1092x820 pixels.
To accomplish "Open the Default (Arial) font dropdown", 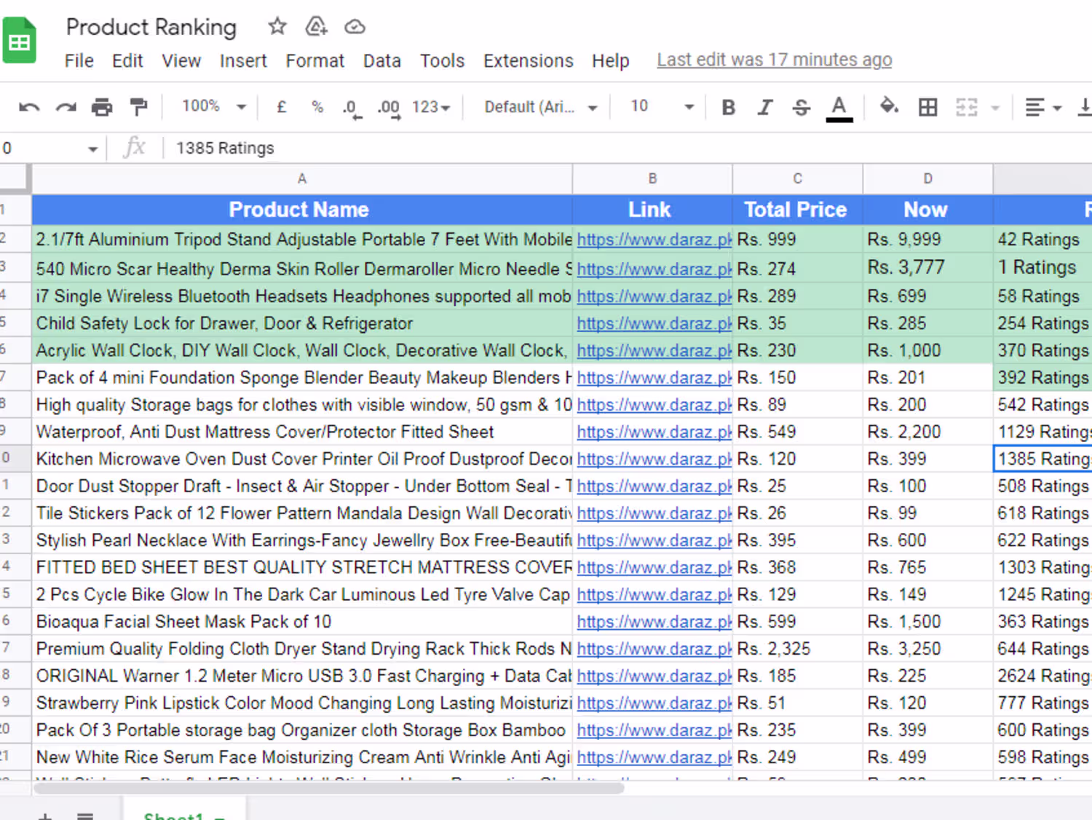I will [541, 107].
